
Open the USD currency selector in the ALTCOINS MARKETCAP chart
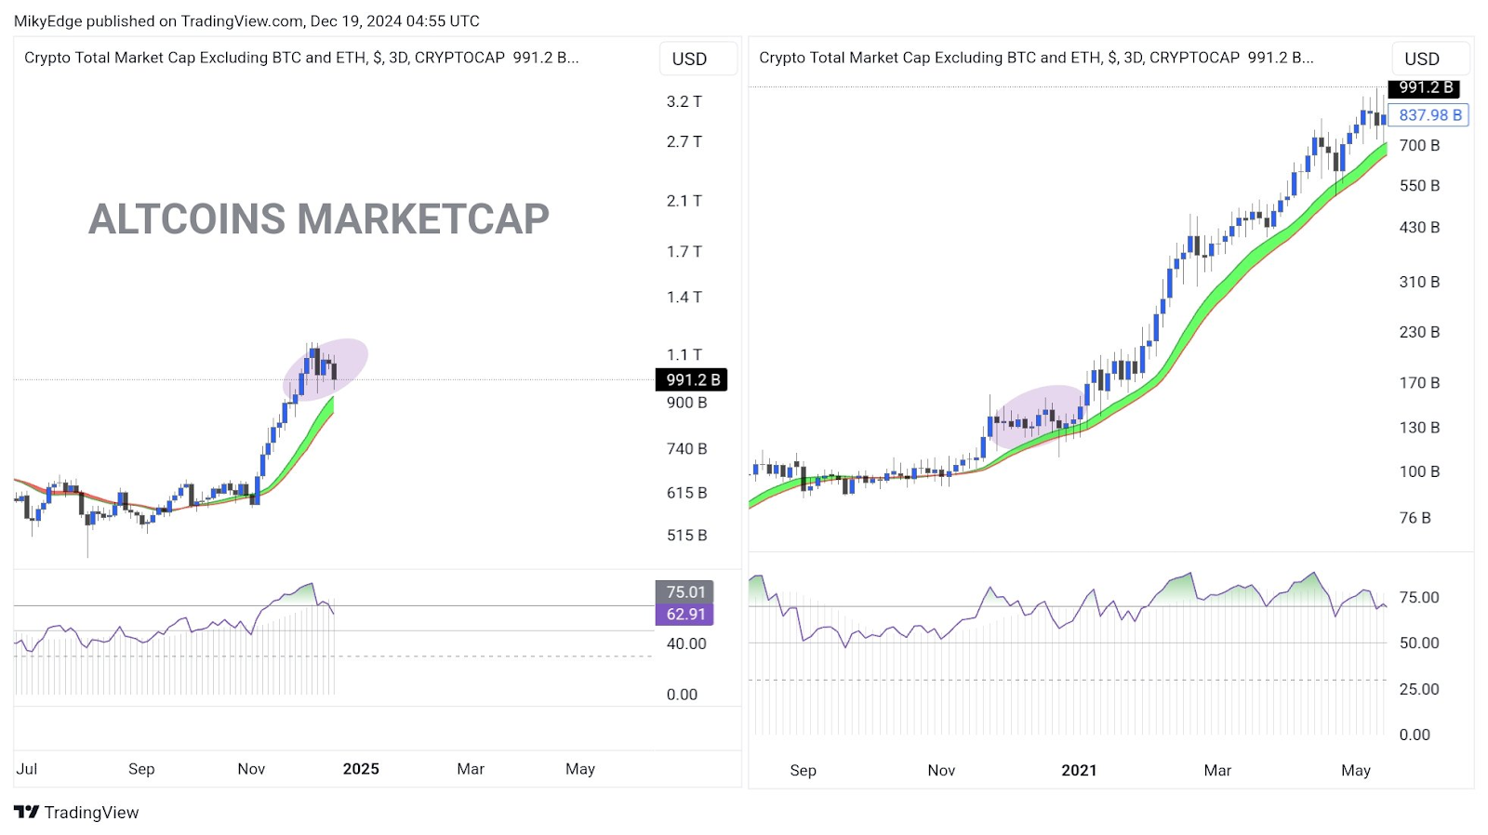(698, 59)
